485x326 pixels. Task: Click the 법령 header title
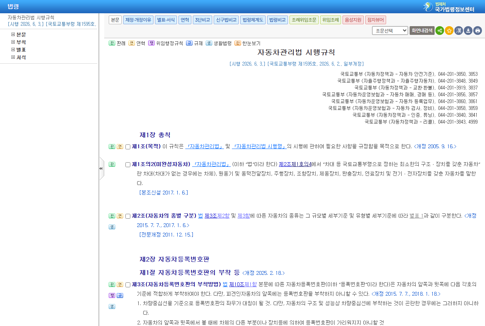pos(13,6)
